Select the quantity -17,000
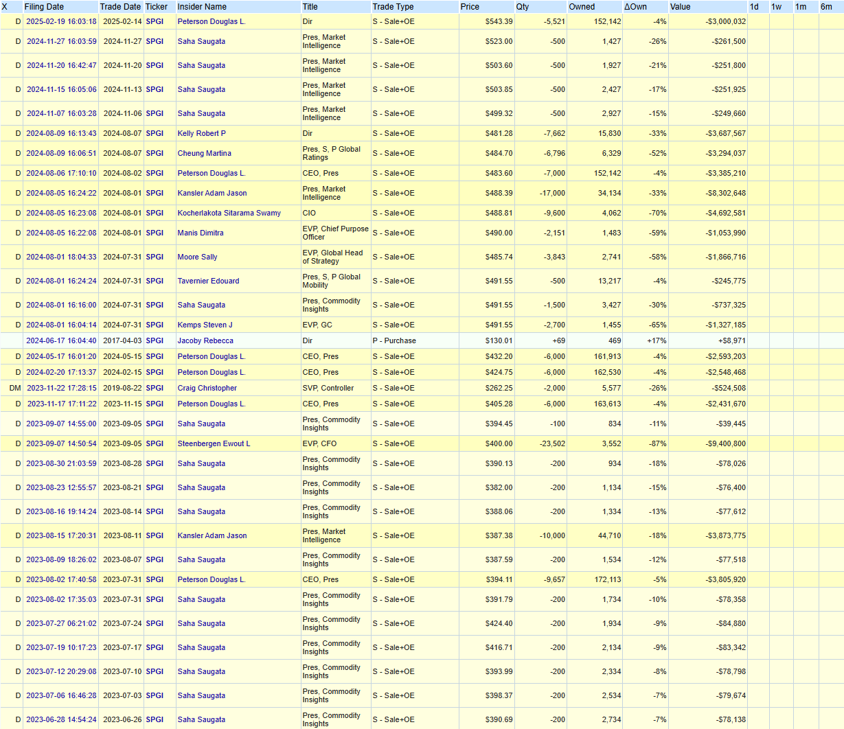The image size is (844, 729). click(551, 193)
